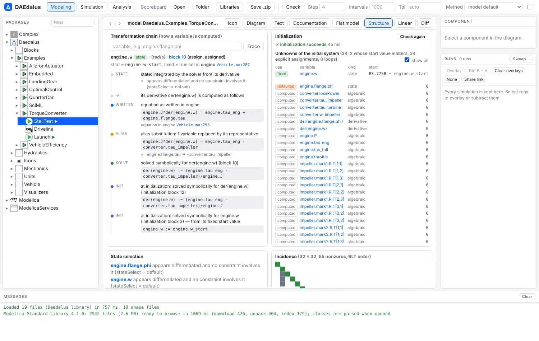This screenshot has height=341, width=539.
Task: Open the Vehicle.mo:295 source link
Action: [x=193, y=125]
